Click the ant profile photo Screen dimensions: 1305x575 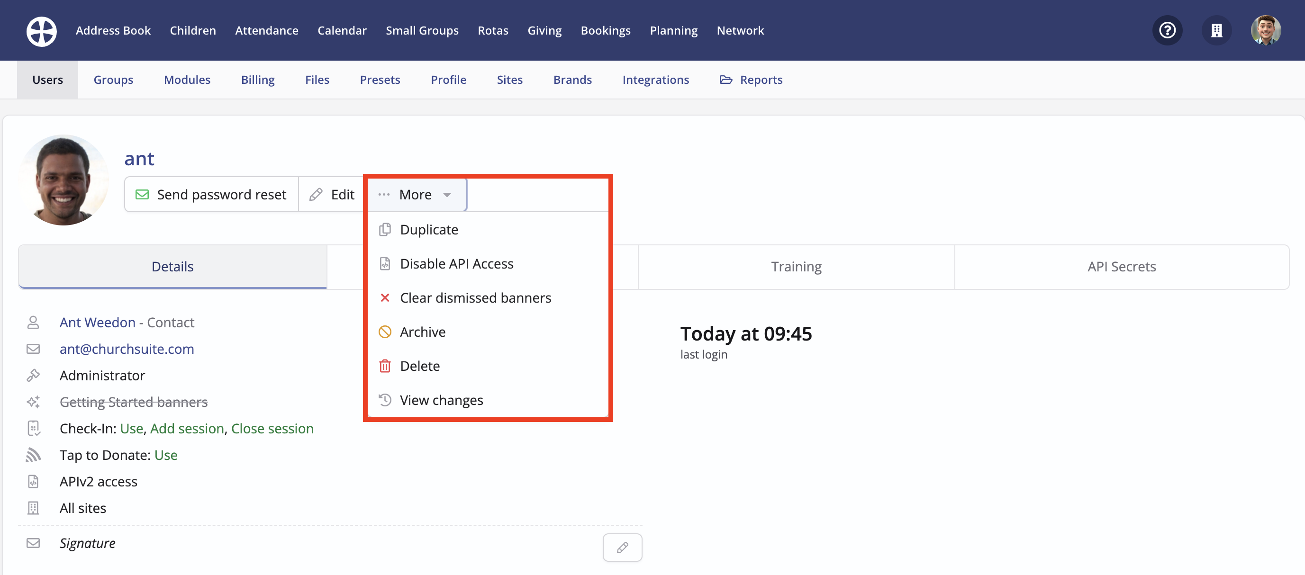point(64,180)
